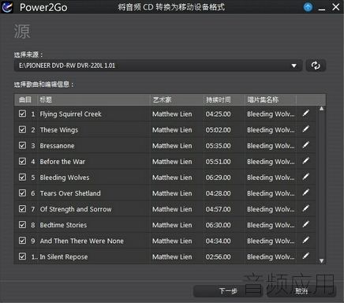Image resolution: width=344 pixels, height=303 pixels.
Task: Select the title Bressanone
Action: (x=57, y=146)
